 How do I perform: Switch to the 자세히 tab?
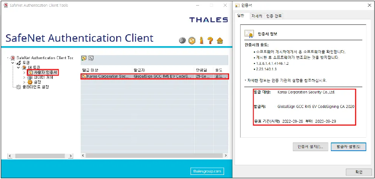click(256, 16)
